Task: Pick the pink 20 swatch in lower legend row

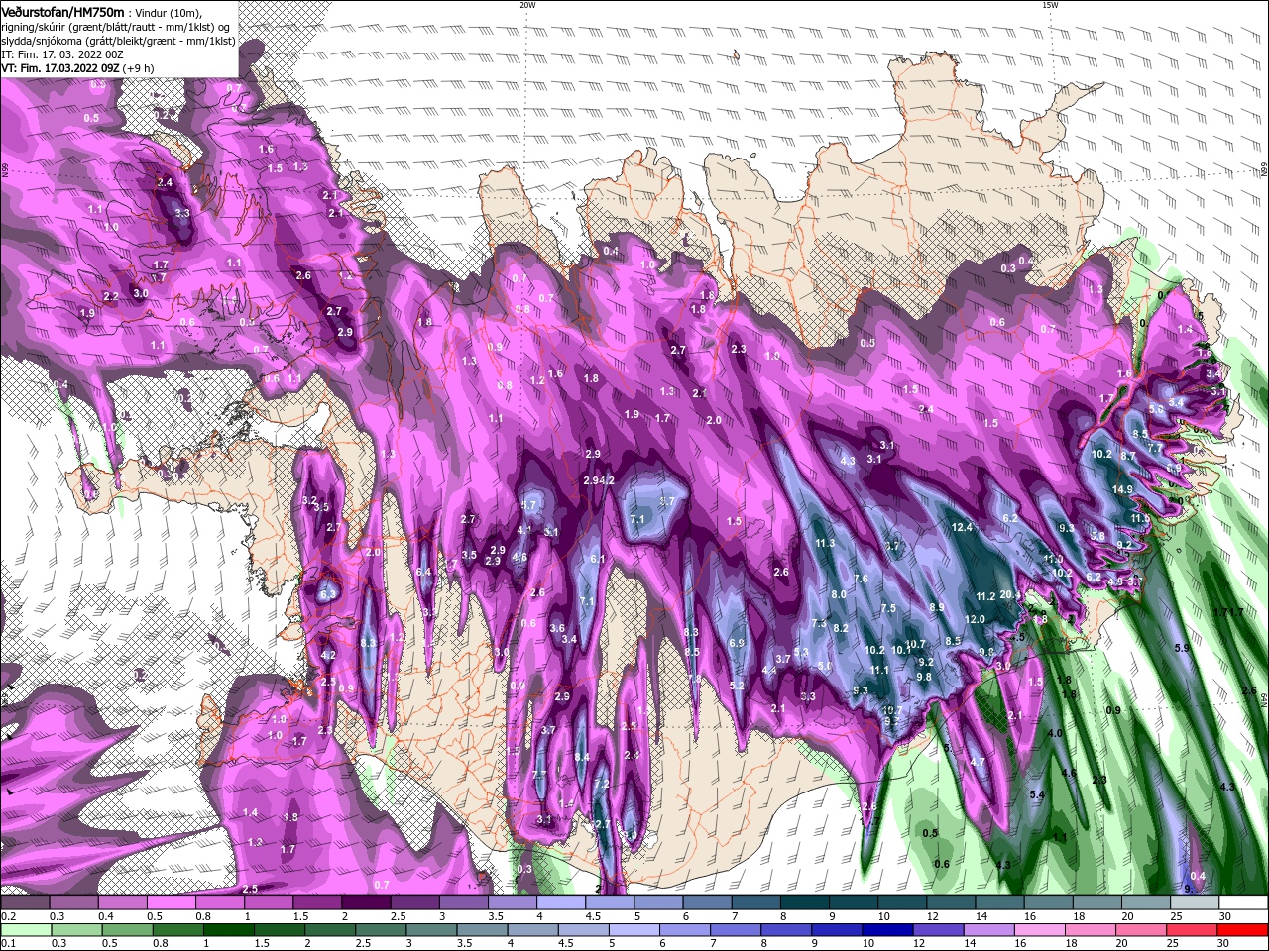Action: 1141,929
